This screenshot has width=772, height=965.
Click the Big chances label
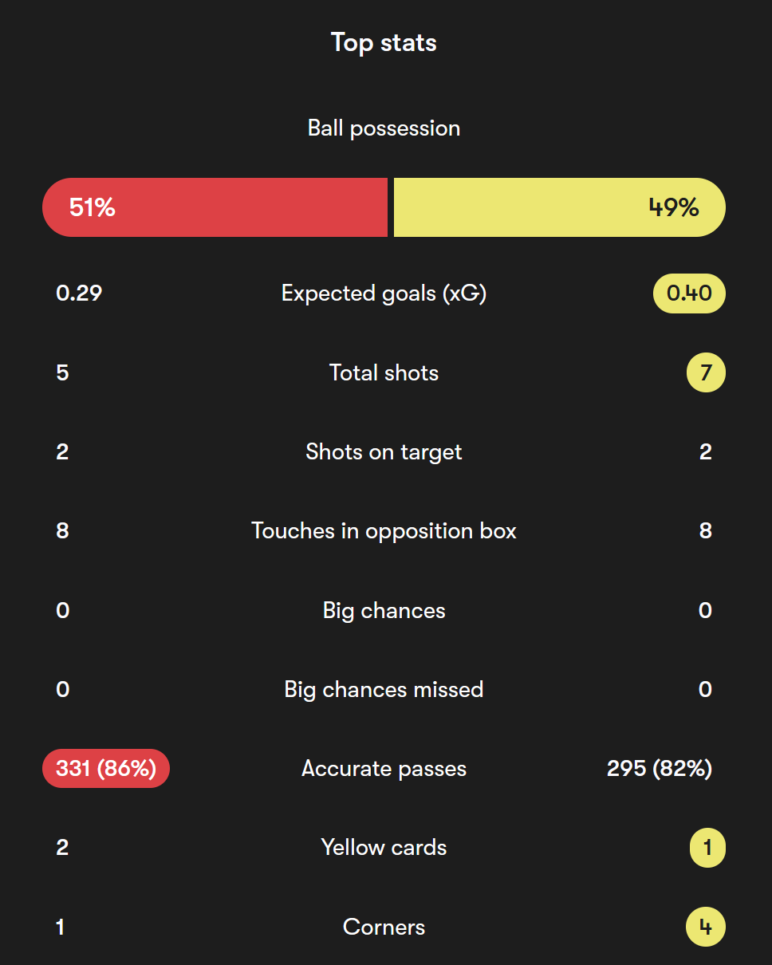[x=384, y=611]
